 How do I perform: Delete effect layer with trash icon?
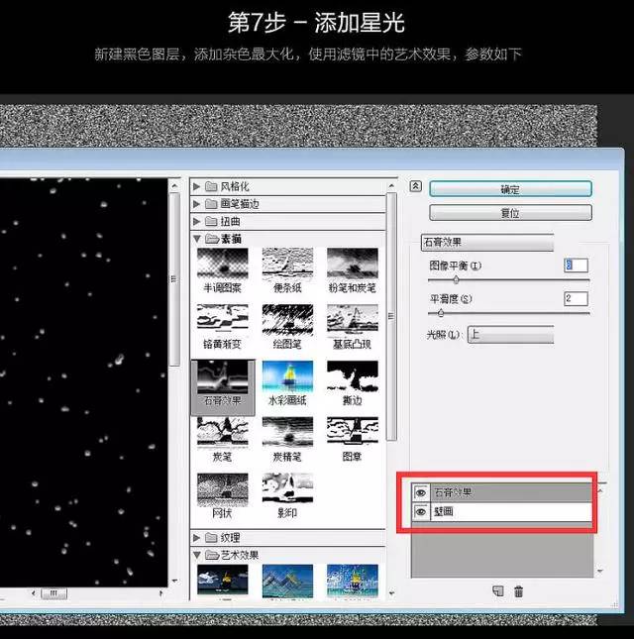coord(518,591)
